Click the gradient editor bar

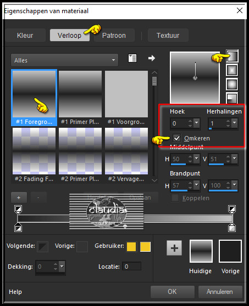(x=125, y=219)
